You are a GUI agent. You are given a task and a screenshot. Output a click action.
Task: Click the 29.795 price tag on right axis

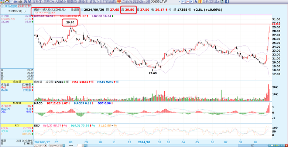[276, 24]
